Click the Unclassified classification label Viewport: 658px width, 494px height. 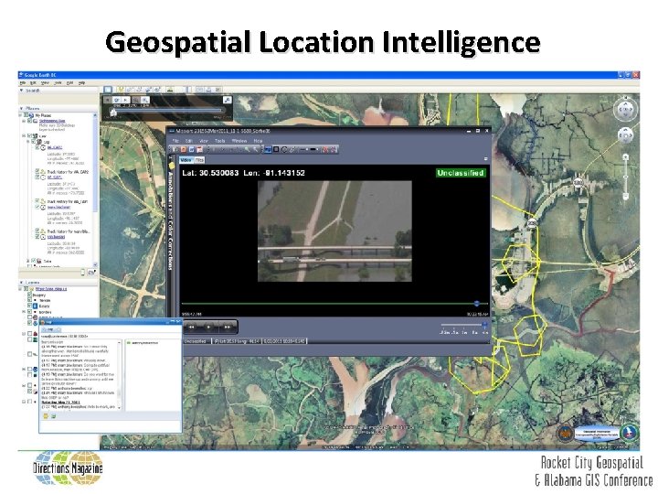point(461,173)
